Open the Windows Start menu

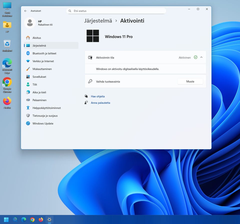pos(6,220)
